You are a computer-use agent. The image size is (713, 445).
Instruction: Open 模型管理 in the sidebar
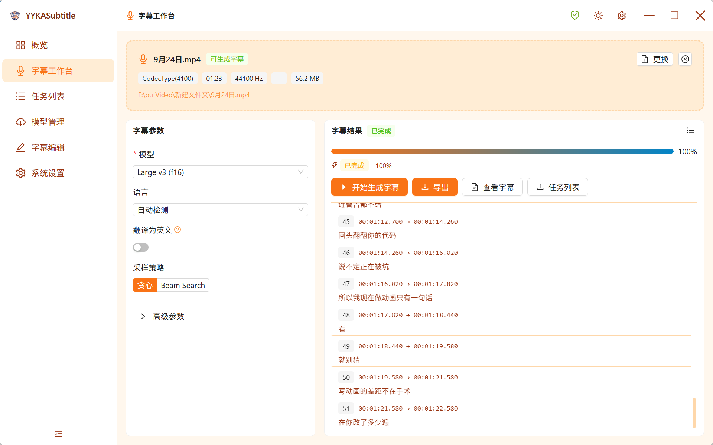pos(58,122)
